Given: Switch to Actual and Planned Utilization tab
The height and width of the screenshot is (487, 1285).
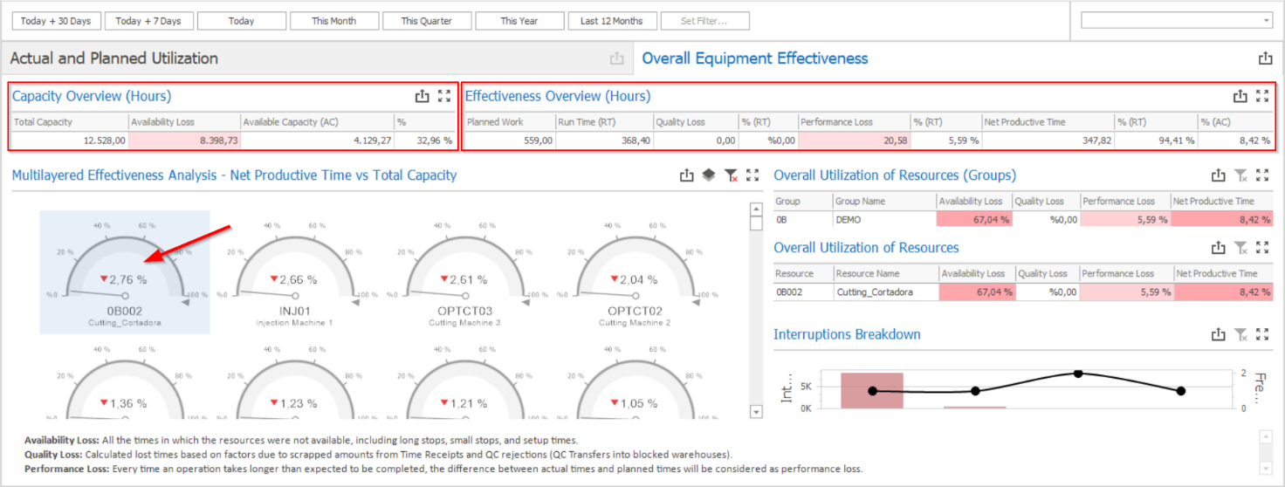Looking at the screenshot, I should pyautogui.click(x=114, y=58).
